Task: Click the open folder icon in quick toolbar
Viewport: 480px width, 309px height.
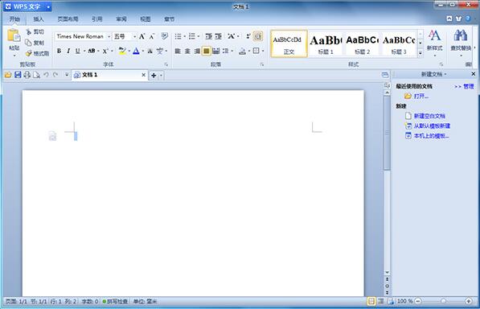Action: (8, 75)
